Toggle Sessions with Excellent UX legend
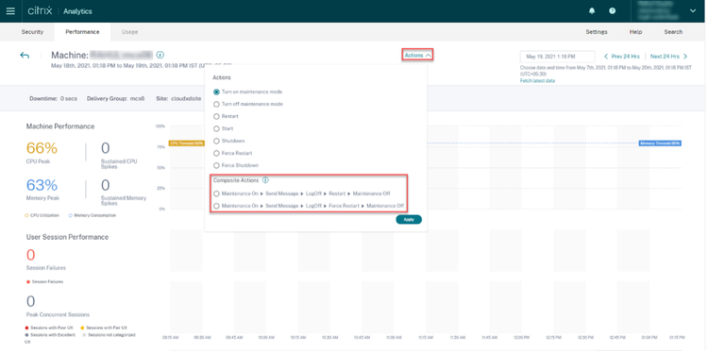This screenshot has width=708, height=353. pyautogui.click(x=50, y=337)
